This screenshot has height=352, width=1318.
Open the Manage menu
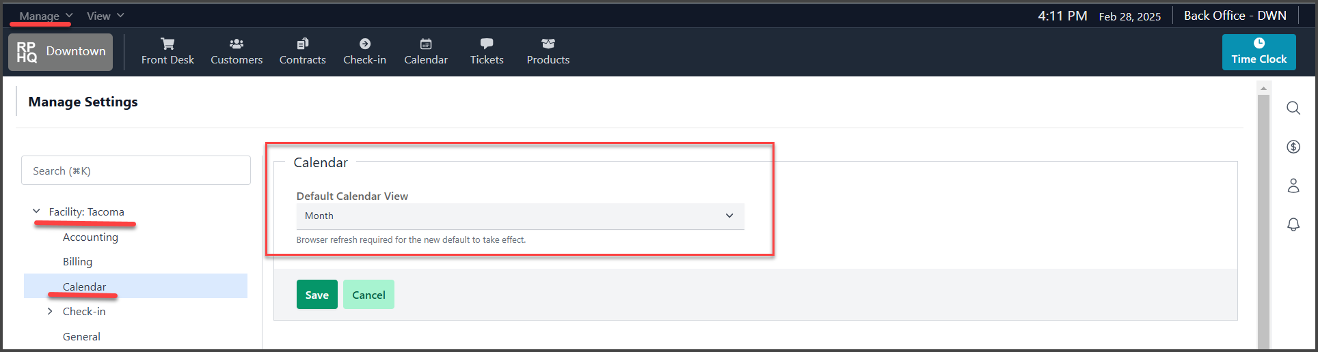point(45,16)
